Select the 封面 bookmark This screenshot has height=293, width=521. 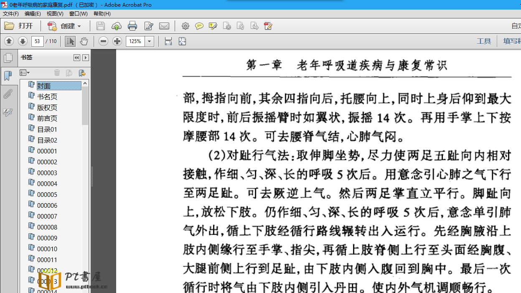point(44,86)
